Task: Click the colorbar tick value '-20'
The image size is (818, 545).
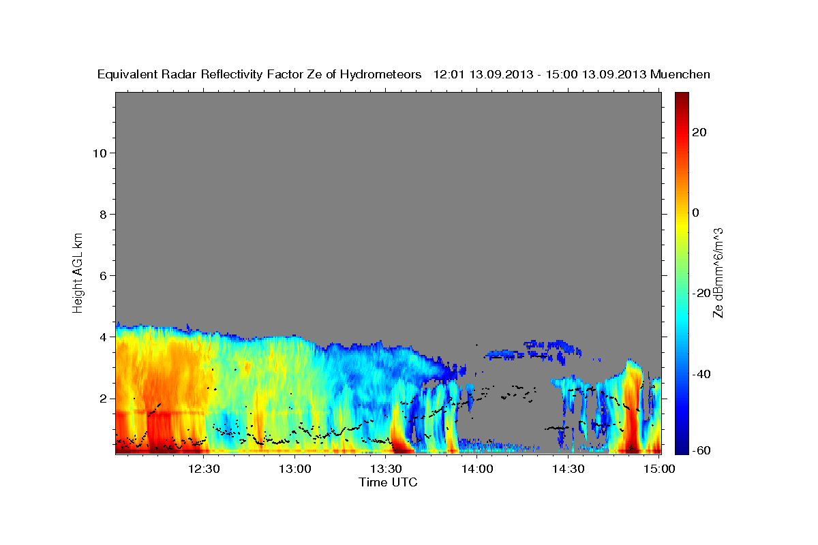Action: 701,293
